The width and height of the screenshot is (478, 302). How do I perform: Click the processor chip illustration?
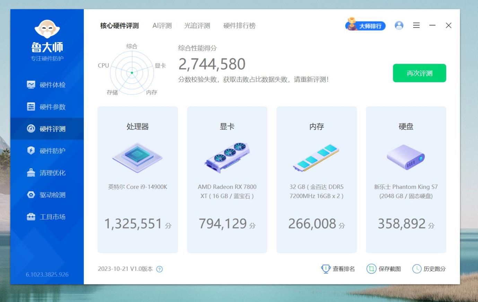coord(138,158)
